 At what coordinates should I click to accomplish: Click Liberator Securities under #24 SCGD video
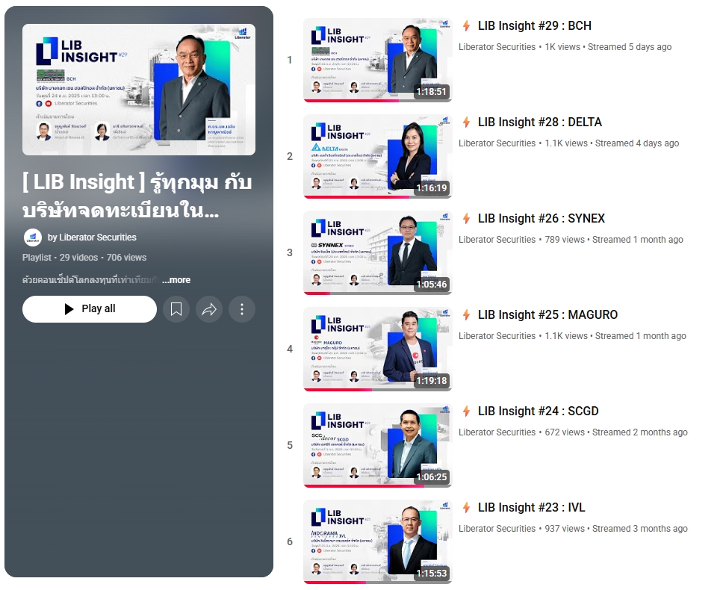(497, 432)
